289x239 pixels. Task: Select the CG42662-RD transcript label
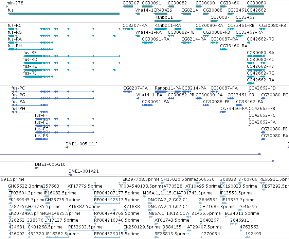pos(260,39)
